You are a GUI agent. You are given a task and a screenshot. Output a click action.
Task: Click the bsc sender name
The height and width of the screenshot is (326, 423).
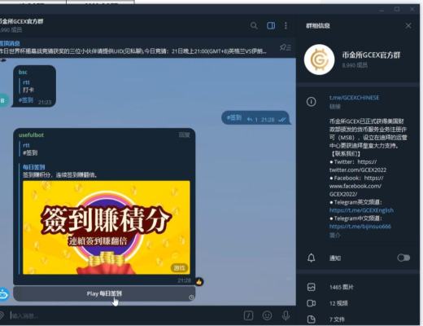[x=23, y=72]
